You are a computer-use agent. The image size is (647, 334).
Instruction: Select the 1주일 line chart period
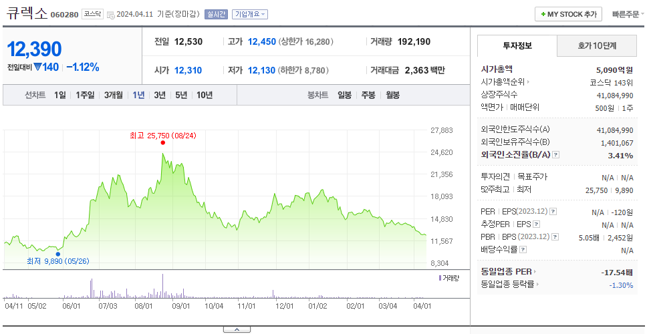coord(85,96)
